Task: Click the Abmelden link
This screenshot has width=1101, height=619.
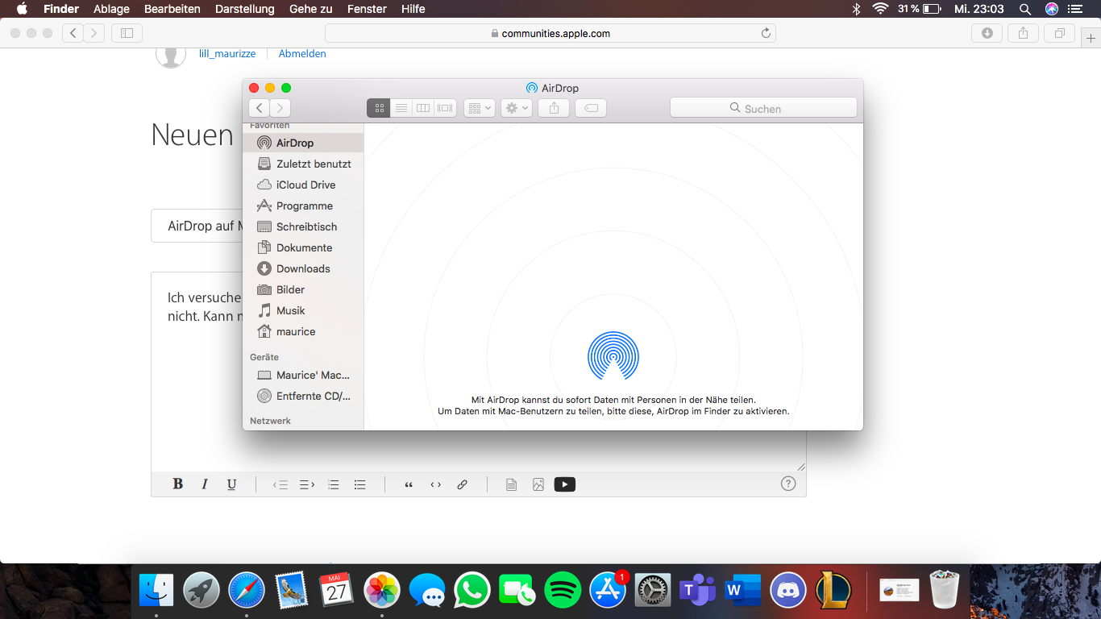Action: (302, 54)
